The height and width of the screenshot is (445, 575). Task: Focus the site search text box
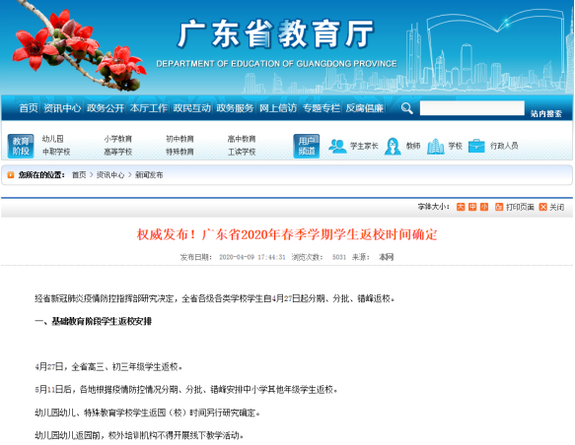[x=472, y=108]
